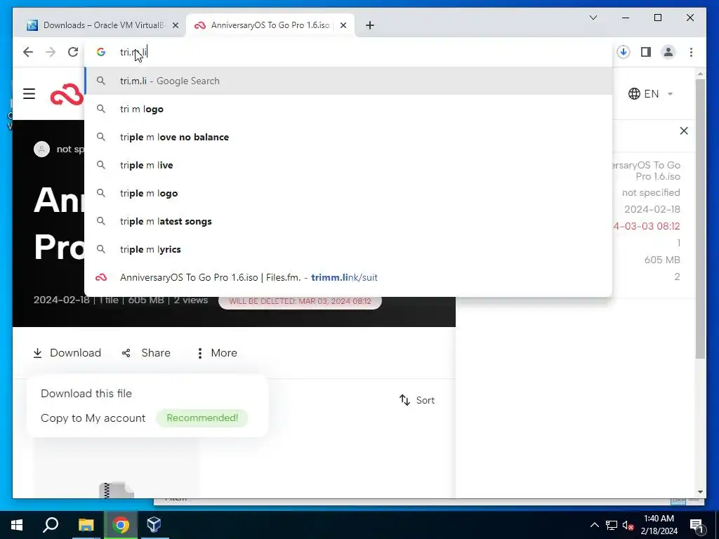719x539 pixels.
Task: Click the muted volume tray icon
Action: pyautogui.click(x=628, y=525)
